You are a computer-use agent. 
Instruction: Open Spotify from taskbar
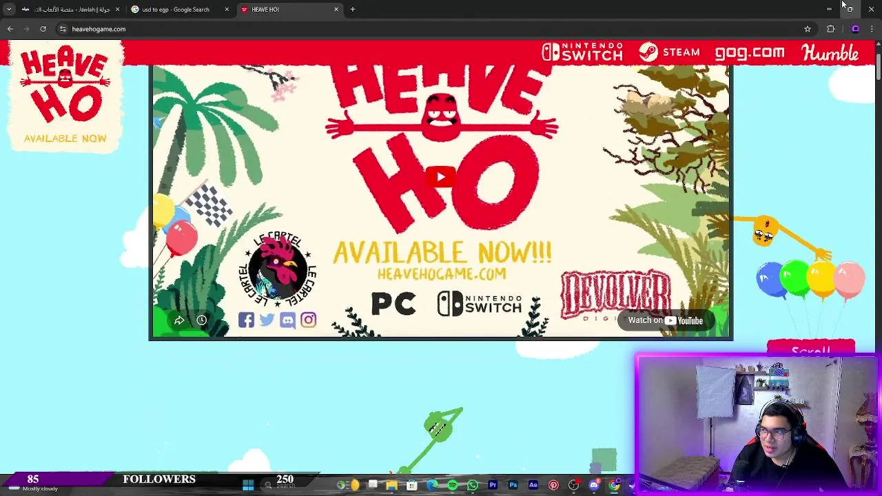pos(453,486)
